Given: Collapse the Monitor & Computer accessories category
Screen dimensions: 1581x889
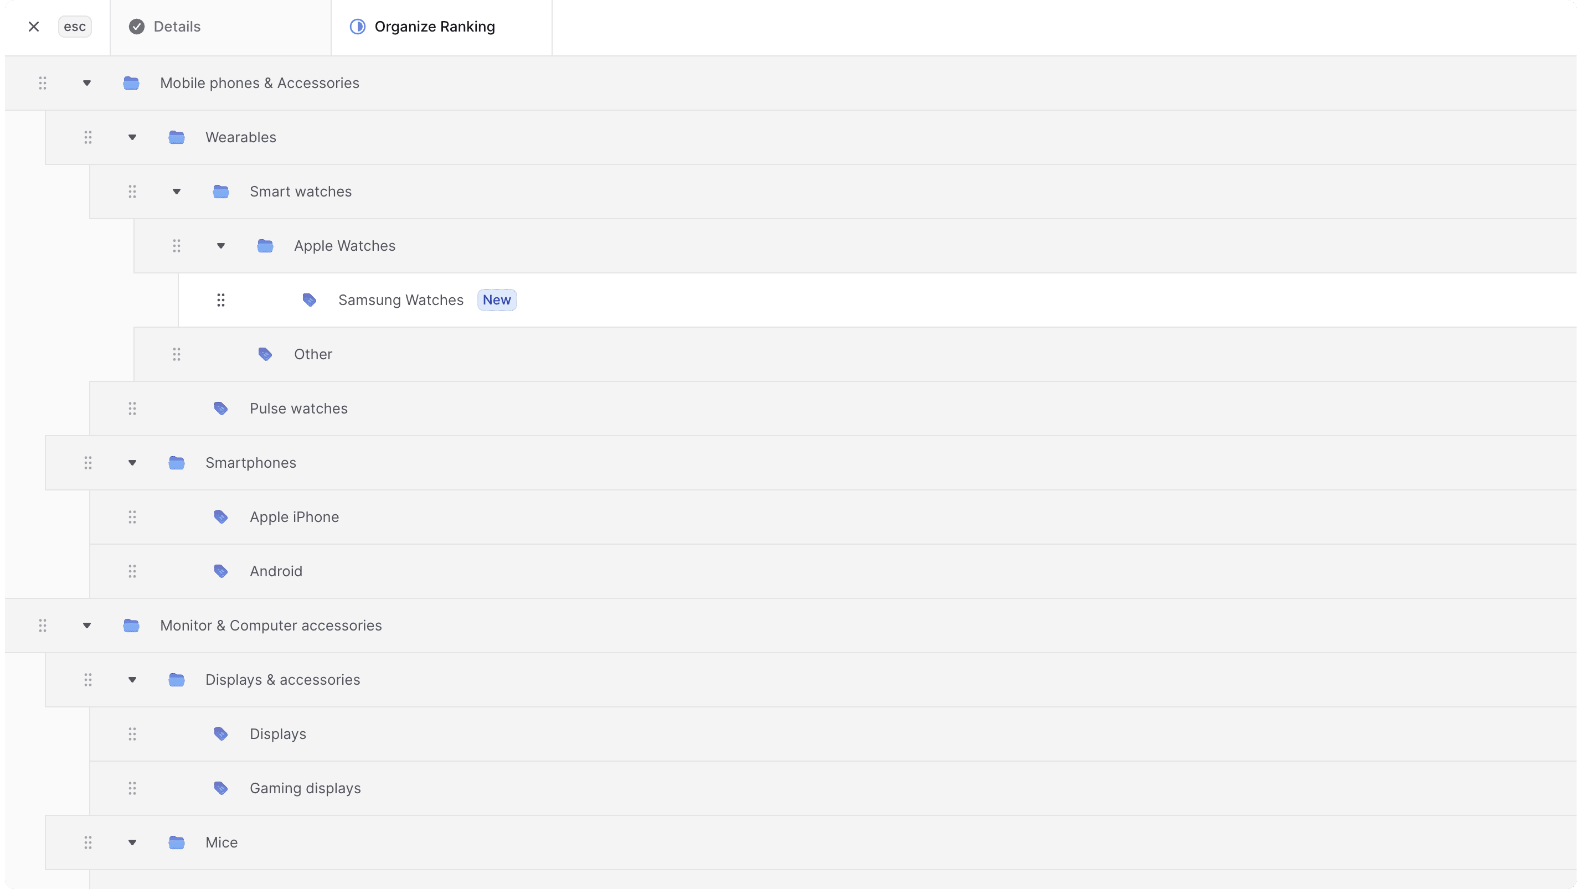Looking at the screenshot, I should click(x=86, y=625).
